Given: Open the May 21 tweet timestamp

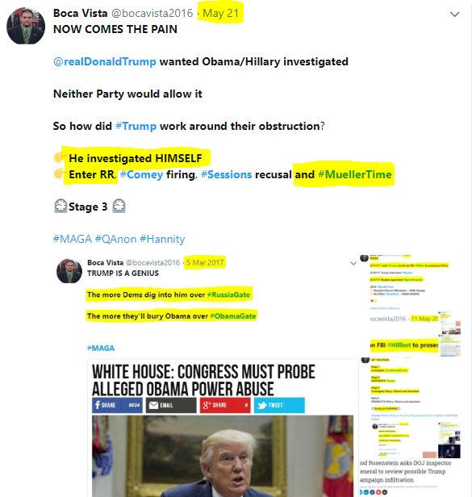Looking at the screenshot, I should point(220,13).
